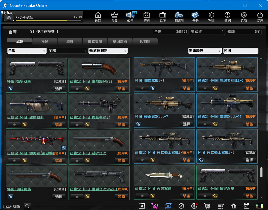Open the 数据 stats icon
The image size is (268, 210).
click(227, 17)
